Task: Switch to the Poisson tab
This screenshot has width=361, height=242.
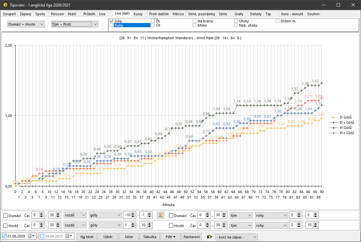Action: pos(57,14)
